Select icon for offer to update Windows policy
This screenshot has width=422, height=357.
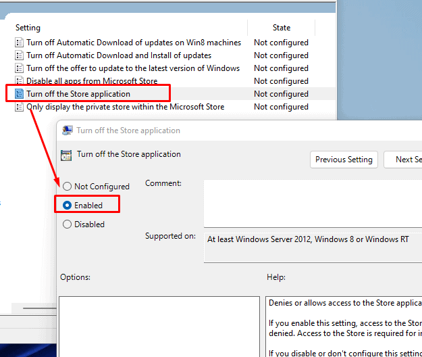19,68
